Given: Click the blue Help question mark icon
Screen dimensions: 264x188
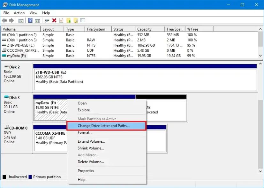Looking at the screenshot, I should coord(30,20).
